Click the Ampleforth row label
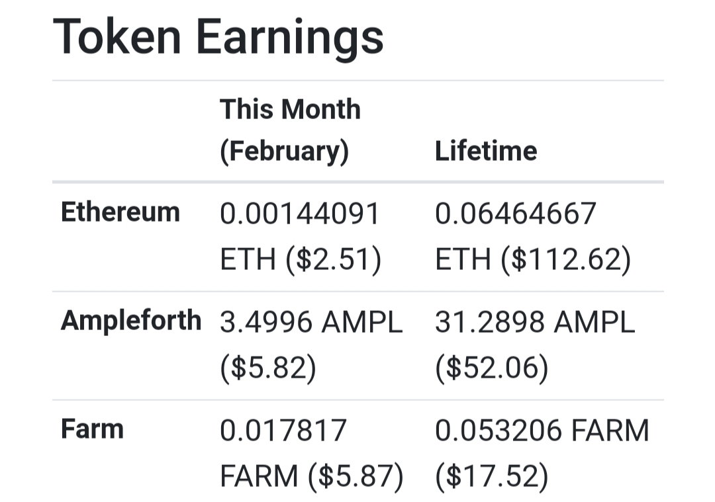 click(131, 320)
